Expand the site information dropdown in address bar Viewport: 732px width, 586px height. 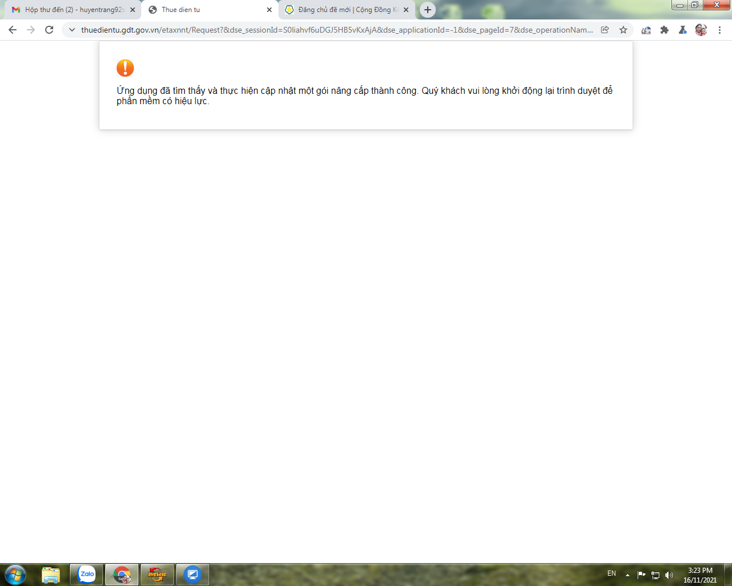72,30
